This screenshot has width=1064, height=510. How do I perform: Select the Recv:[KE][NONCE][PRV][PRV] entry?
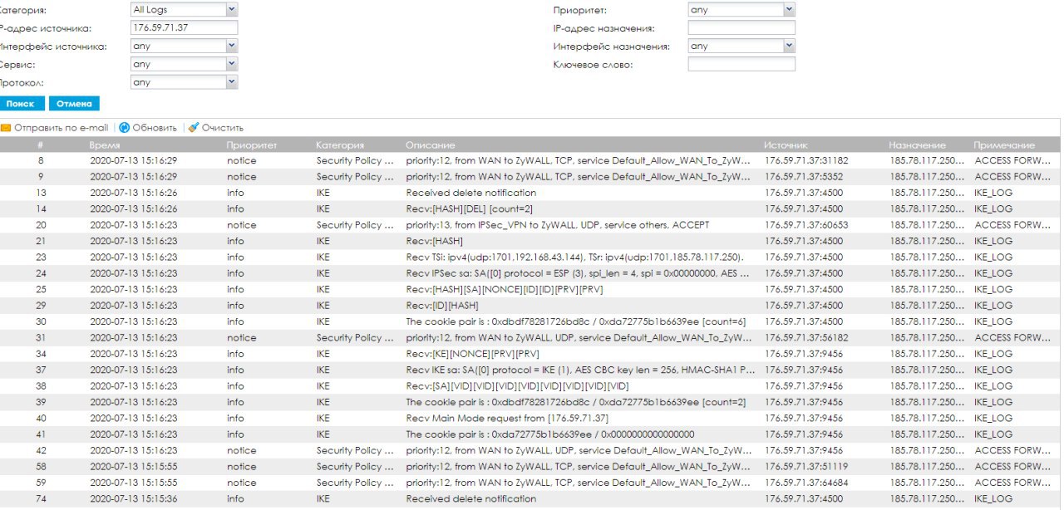pyautogui.click(x=530, y=354)
